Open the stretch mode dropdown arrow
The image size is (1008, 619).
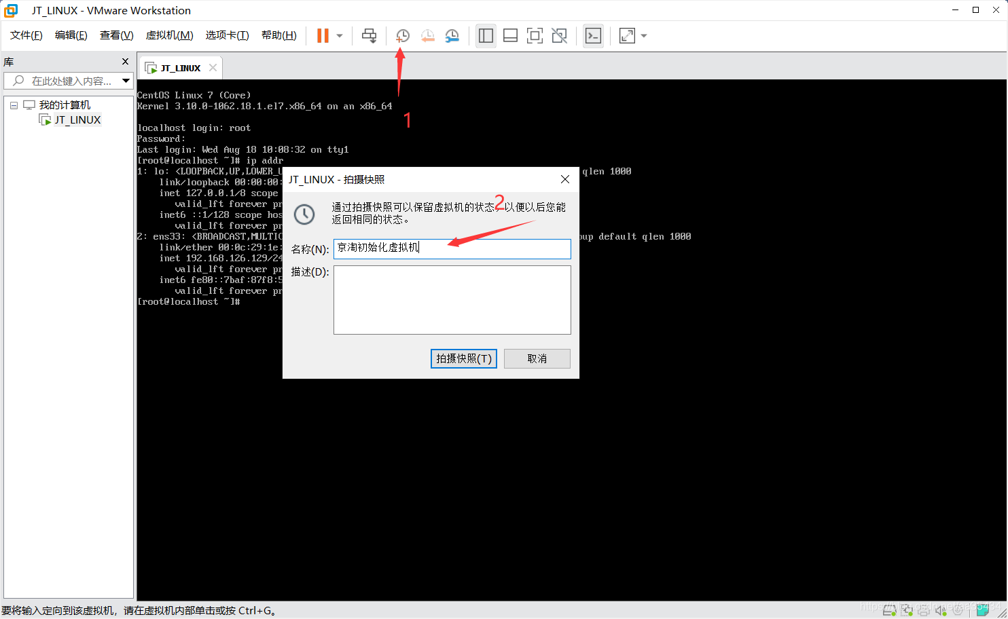tap(644, 36)
